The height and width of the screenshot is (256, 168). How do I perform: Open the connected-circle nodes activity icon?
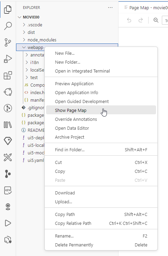[8, 92]
